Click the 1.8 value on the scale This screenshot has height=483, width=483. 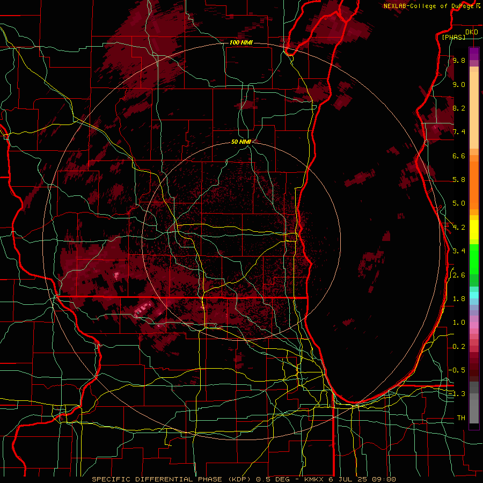(459, 299)
